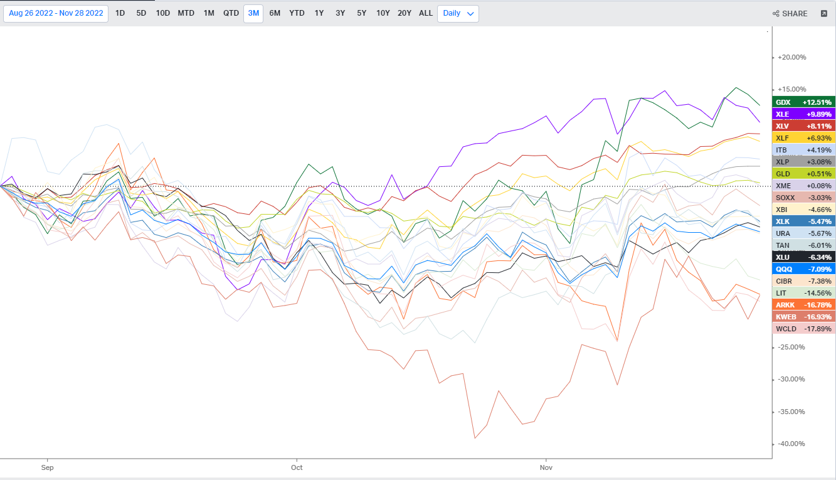Image resolution: width=836 pixels, height=480 pixels.
Task: Click the GDX +12.51% legend label
Action: click(803, 102)
